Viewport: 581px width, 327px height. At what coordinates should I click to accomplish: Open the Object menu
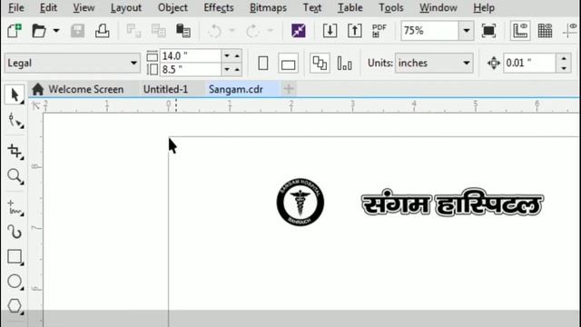pyautogui.click(x=172, y=8)
